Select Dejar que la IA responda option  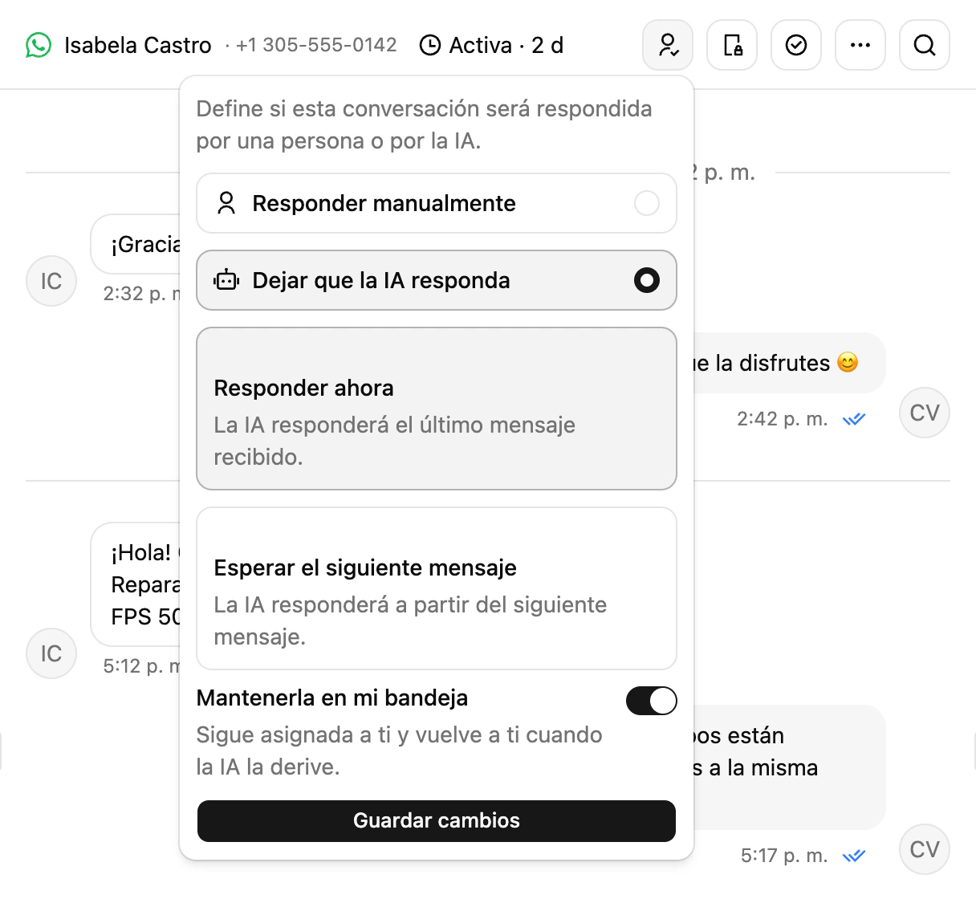click(x=437, y=280)
